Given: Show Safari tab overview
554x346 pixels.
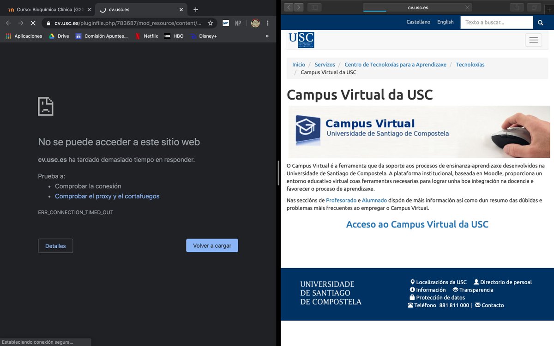Looking at the screenshot, I should click(534, 7).
